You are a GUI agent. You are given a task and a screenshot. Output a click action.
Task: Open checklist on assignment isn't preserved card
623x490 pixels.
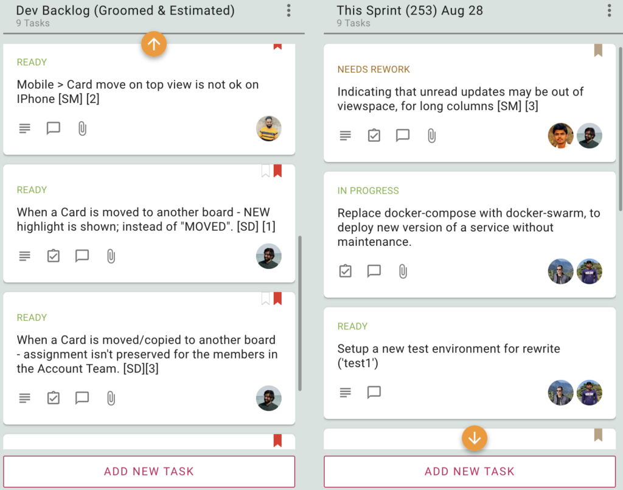pyautogui.click(x=54, y=398)
